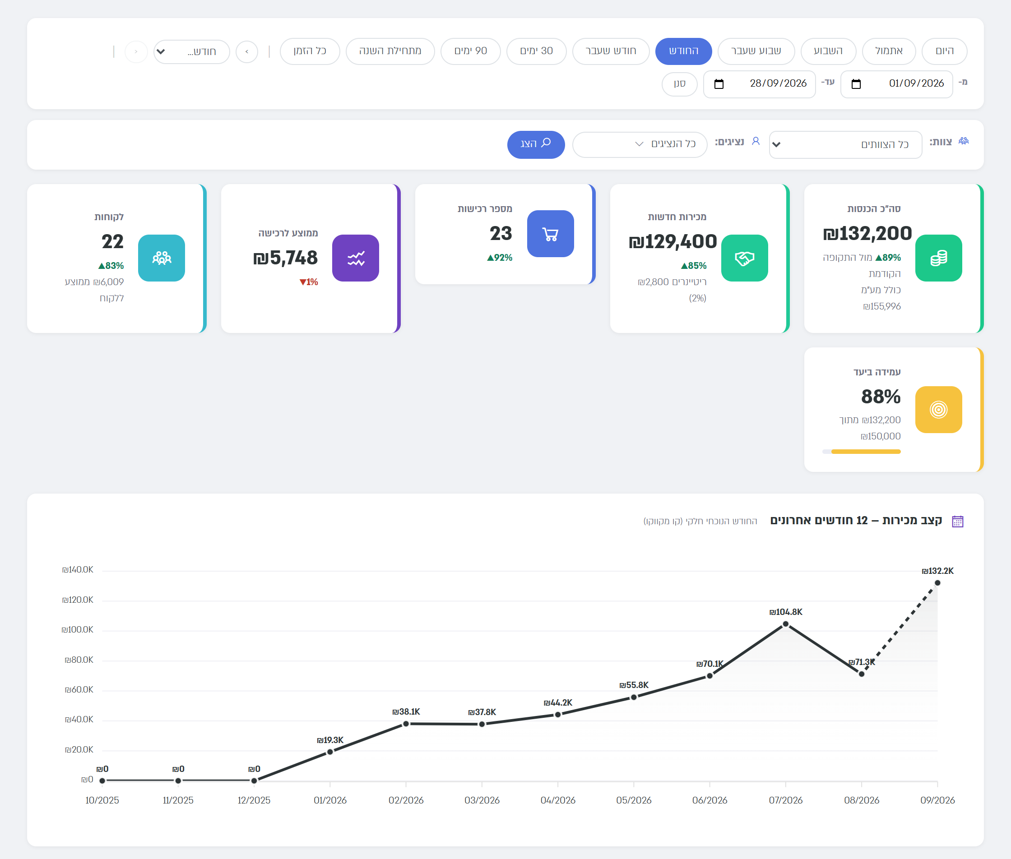Choose חודש שעבר date range
Viewport: 1011px width, 859px height.
pyautogui.click(x=611, y=51)
